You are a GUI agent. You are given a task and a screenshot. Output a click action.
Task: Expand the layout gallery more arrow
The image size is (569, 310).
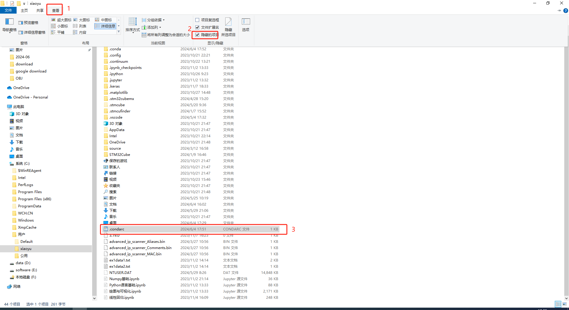(119, 32)
